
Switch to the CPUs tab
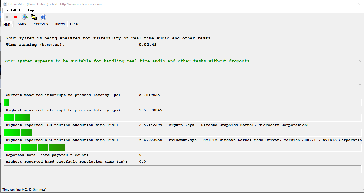(74, 24)
